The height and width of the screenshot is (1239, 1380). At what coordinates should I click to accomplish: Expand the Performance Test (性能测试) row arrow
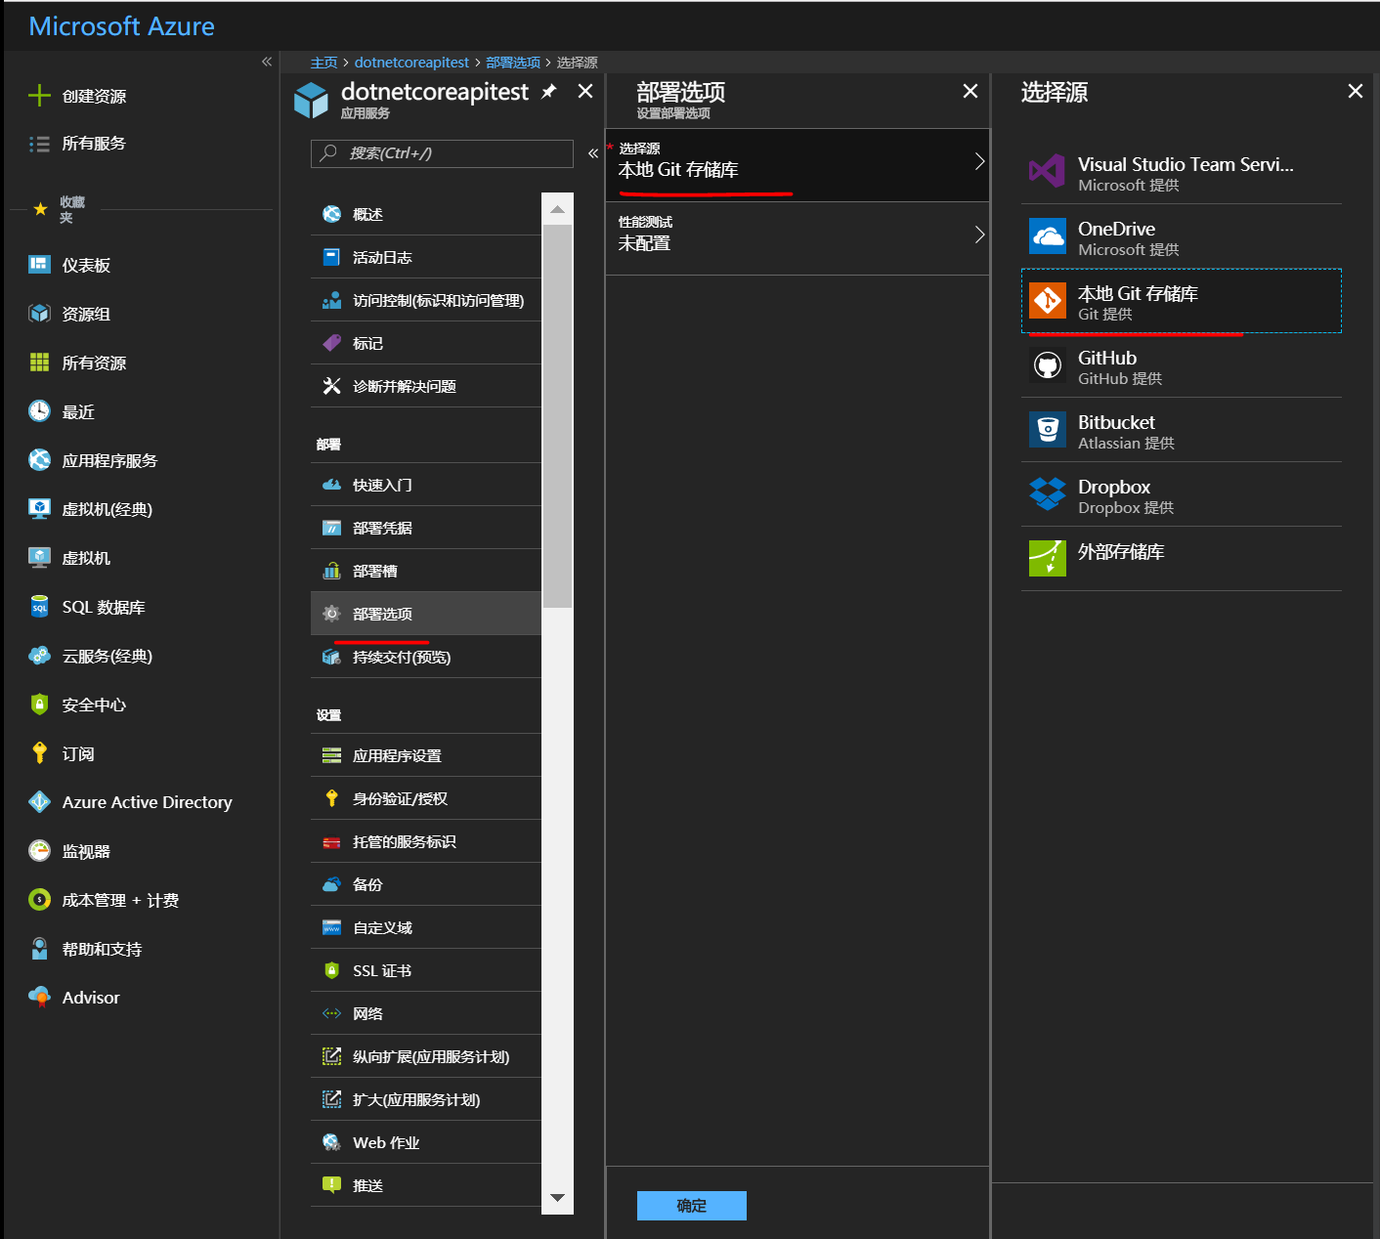tap(979, 235)
